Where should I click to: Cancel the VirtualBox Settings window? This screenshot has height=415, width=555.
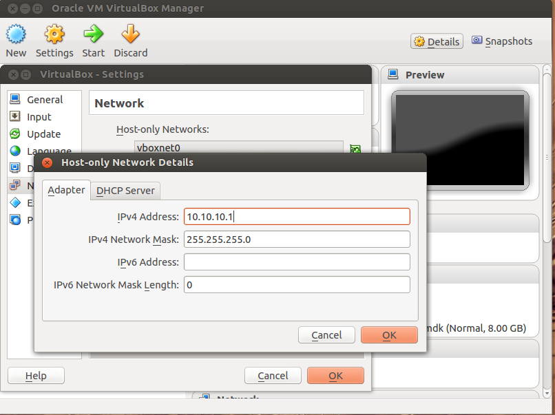click(x=273, y=375)
